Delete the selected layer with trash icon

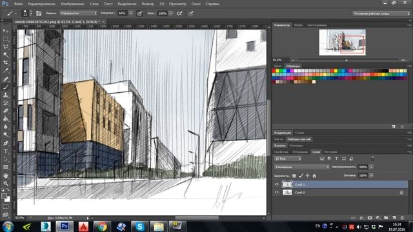pos(402,218)
